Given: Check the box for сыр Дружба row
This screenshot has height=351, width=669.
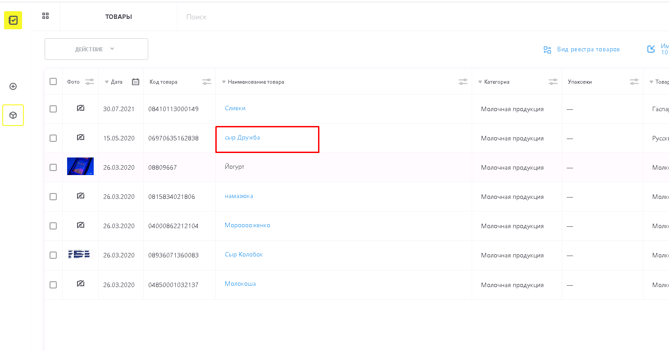Looking at the screenshot, I should tap(53, 138).
